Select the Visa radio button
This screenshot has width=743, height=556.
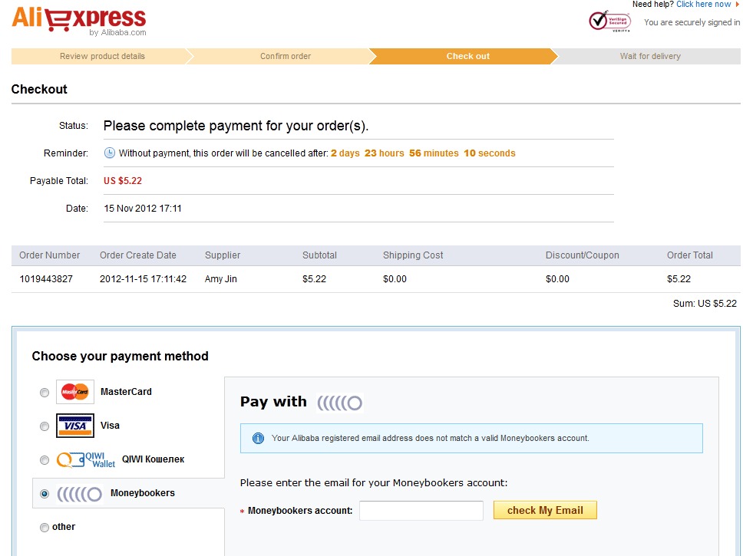click(x=45, y=426)
